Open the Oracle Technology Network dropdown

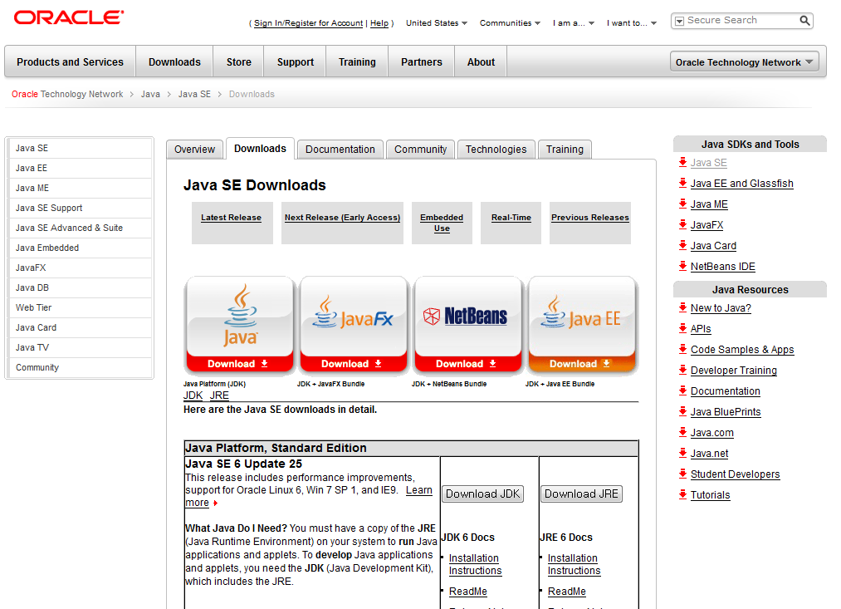pyautogui.click(x=745, y=61)
